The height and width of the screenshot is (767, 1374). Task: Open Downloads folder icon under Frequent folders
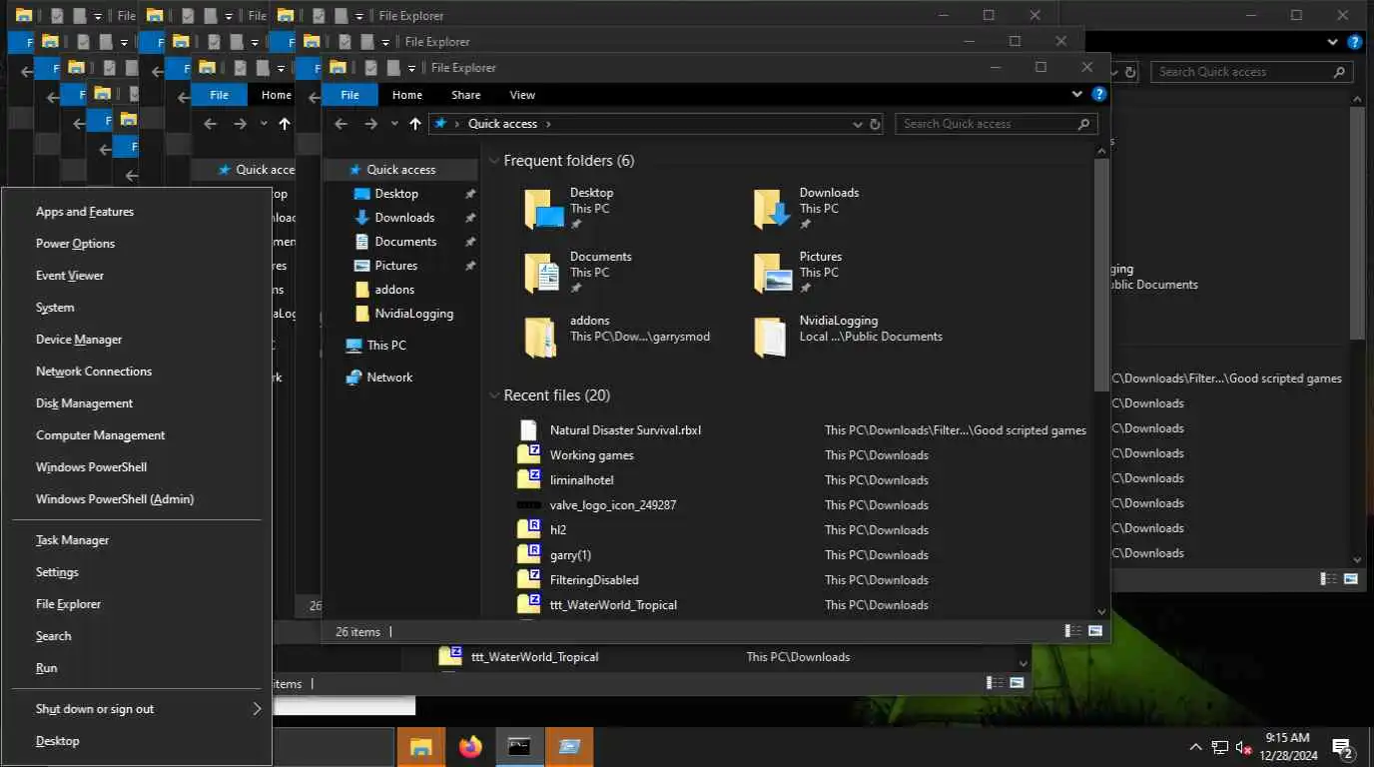(773, 209)
